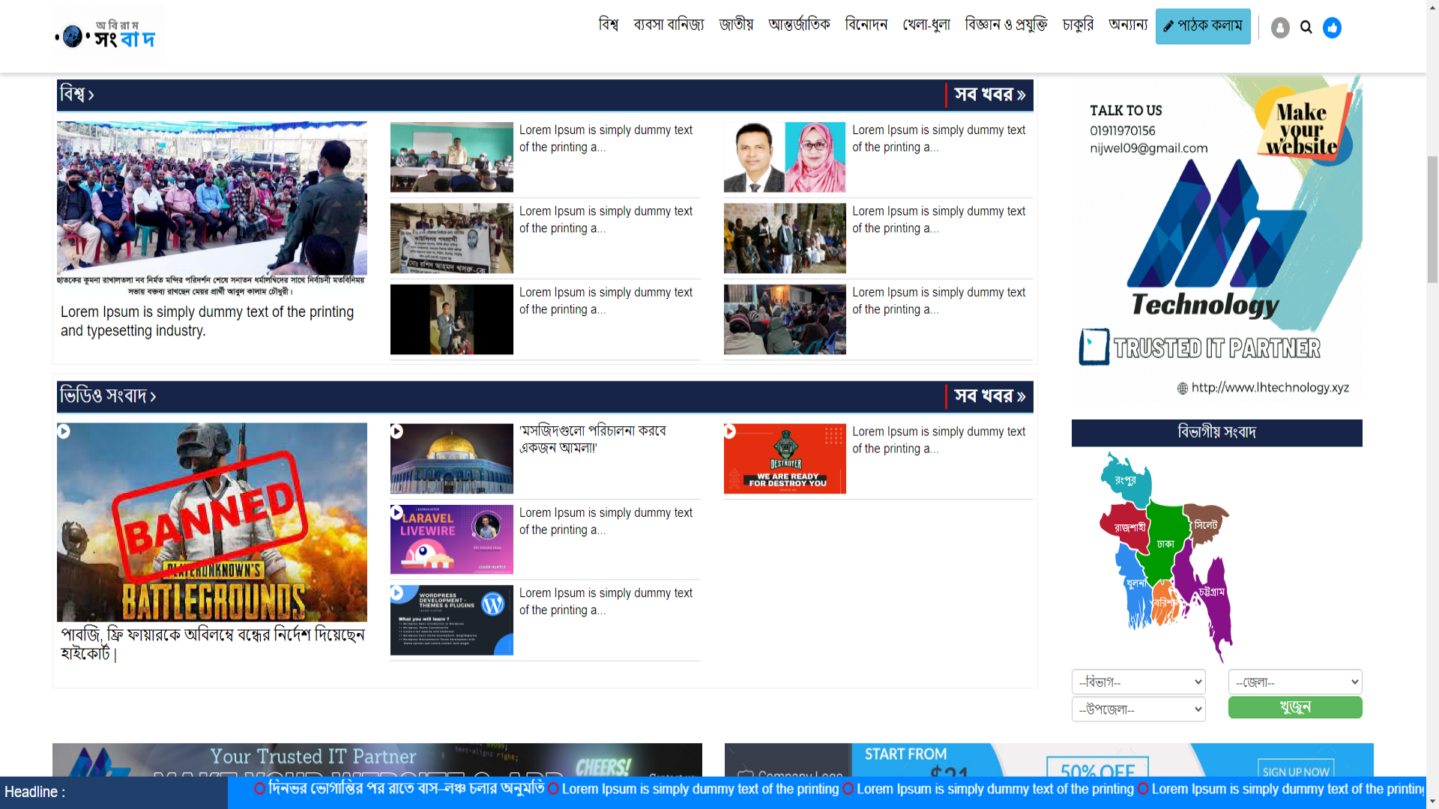This screenshot has width=1439, height=809.
Task: Expand the উপজেলা upazila dropdown
Action: (x=1138, y=709)
